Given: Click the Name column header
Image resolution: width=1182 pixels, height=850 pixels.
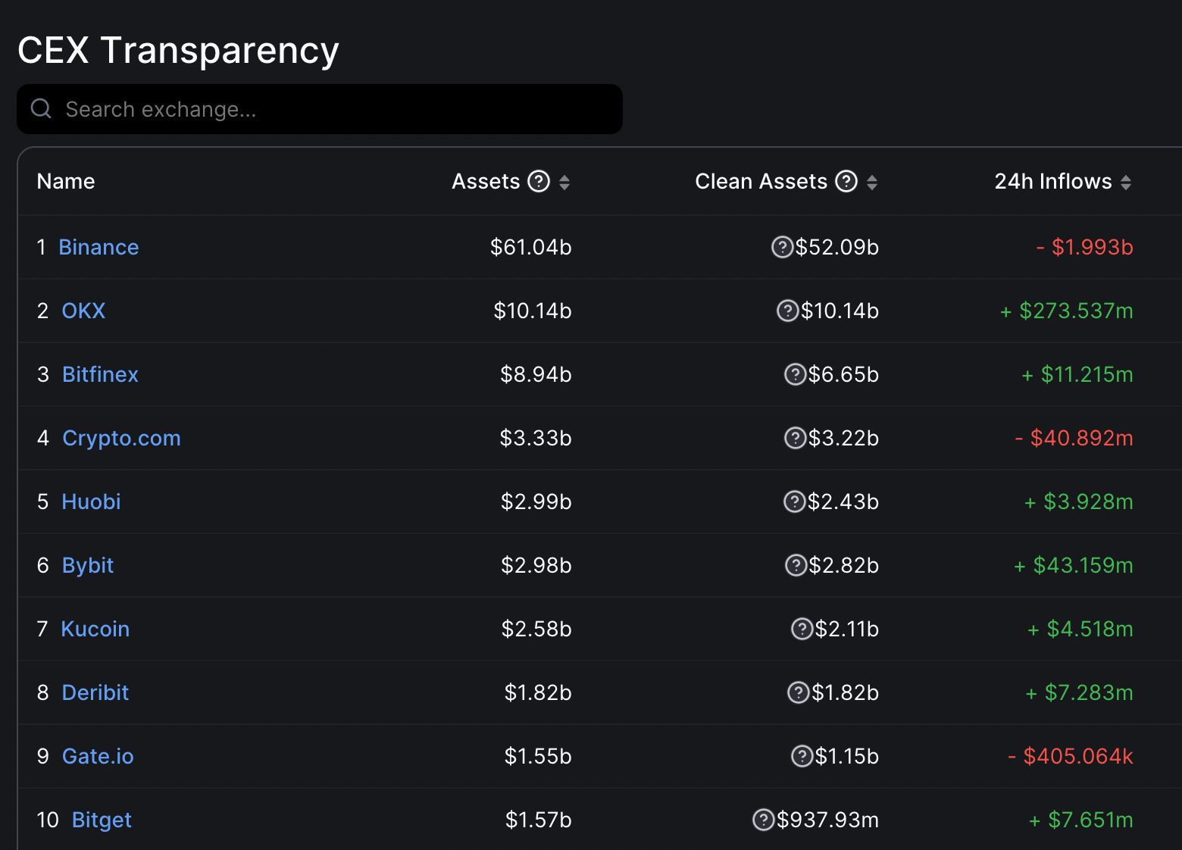Looking at the screenshot, I should click(66, 181).
